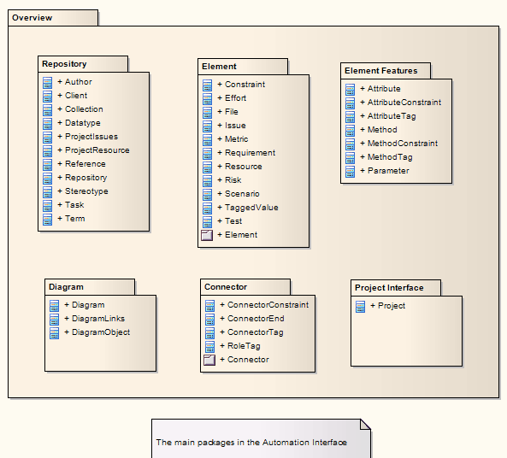
Task: Click the package icon beside Element entry
Action: (x=207, y=235)
